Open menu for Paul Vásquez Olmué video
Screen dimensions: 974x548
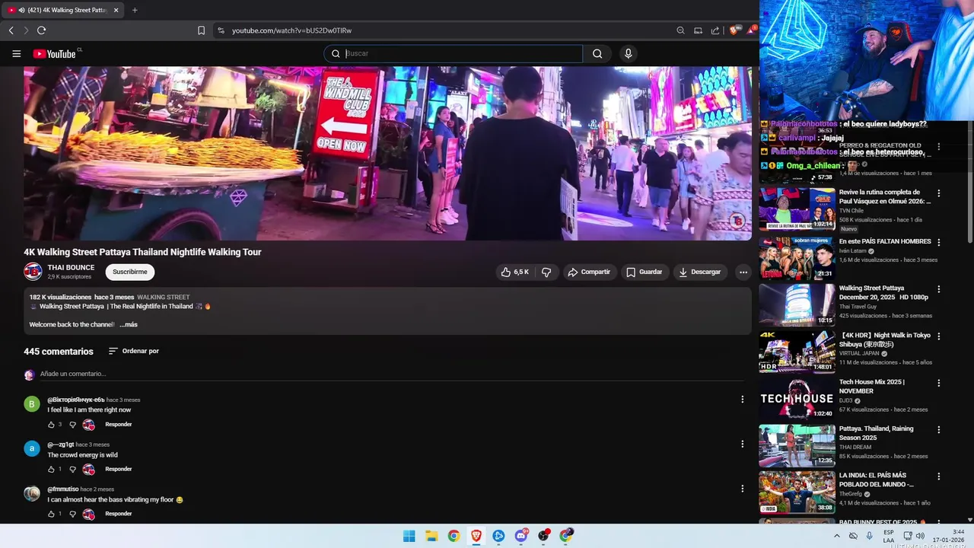point(938,193)
